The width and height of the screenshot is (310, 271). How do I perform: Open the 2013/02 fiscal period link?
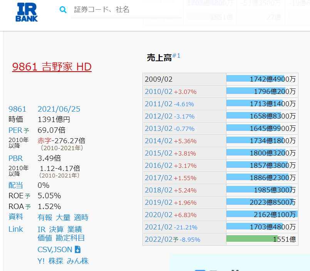point(159,129)
